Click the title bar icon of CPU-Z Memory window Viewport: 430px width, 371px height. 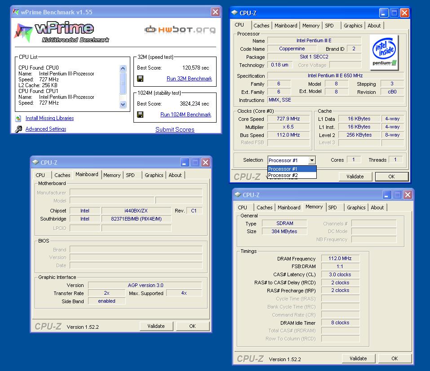click(x=238, y=194)
